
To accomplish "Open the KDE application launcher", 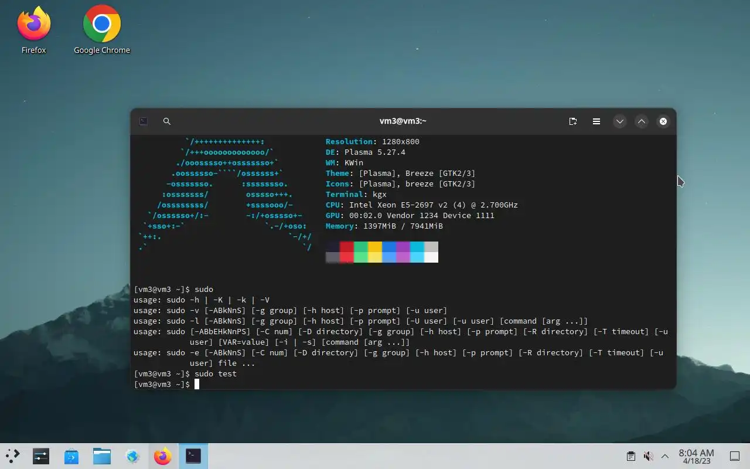I will [x=13, y=456].
